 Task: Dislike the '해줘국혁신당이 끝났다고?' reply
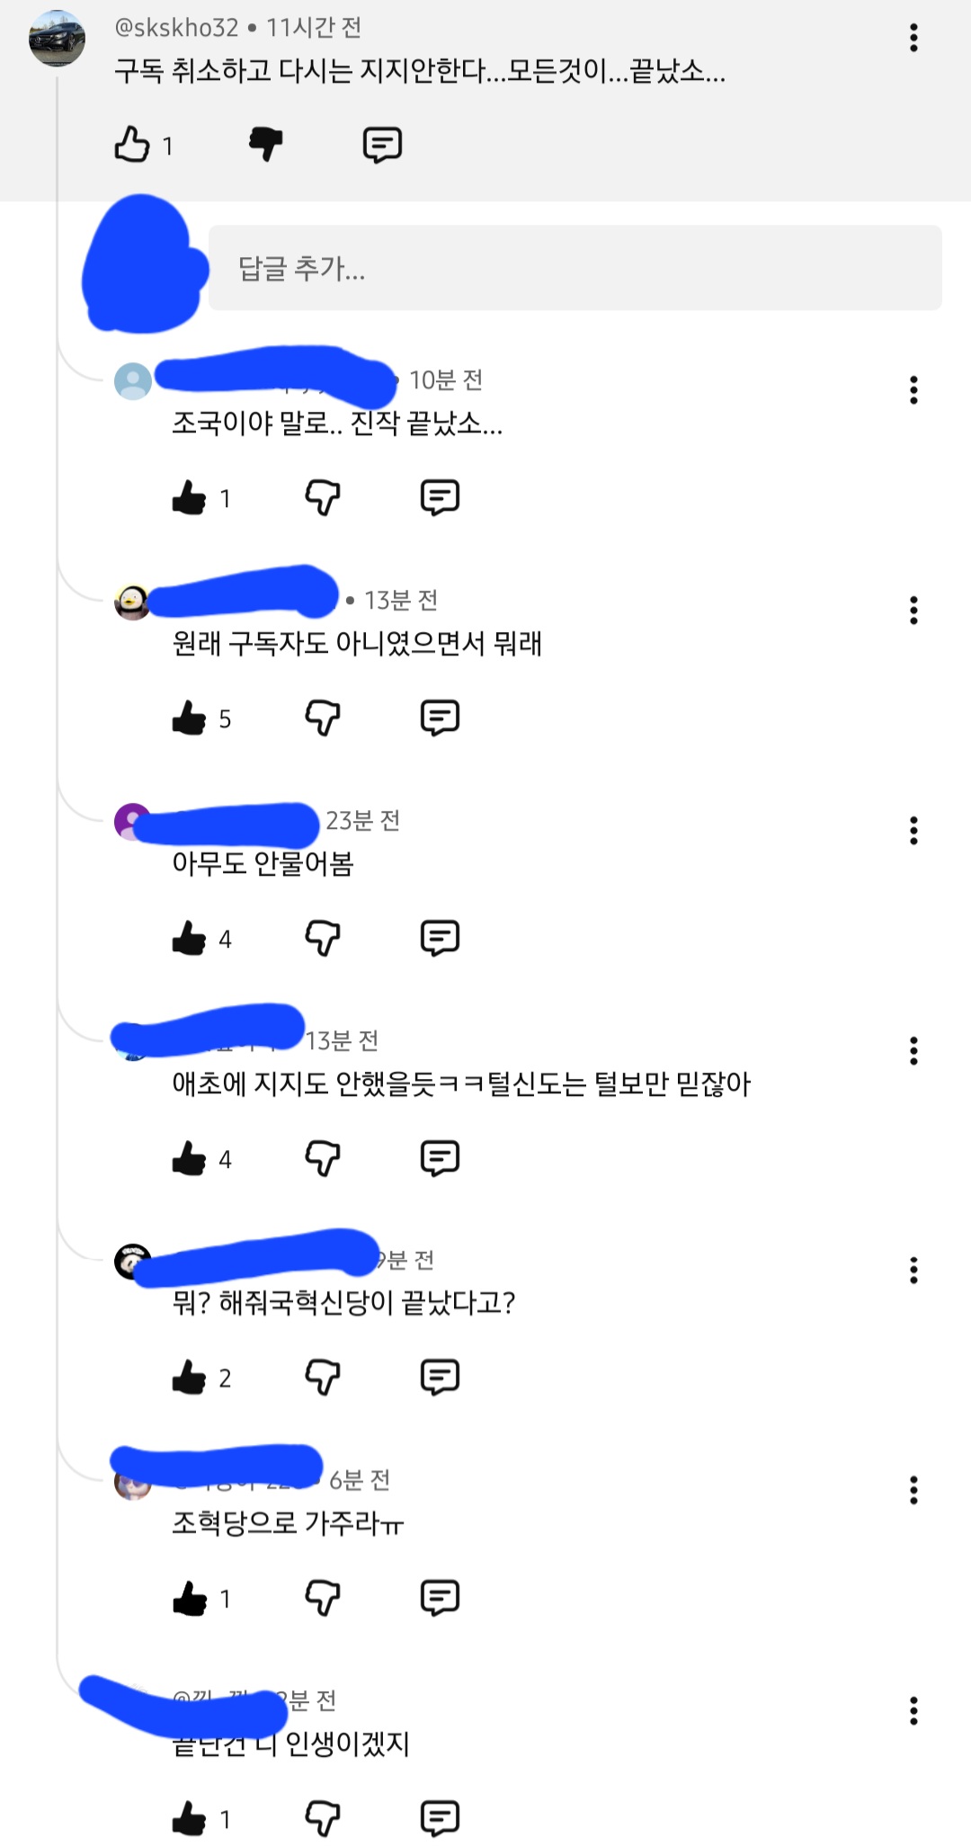point(323,1377)
